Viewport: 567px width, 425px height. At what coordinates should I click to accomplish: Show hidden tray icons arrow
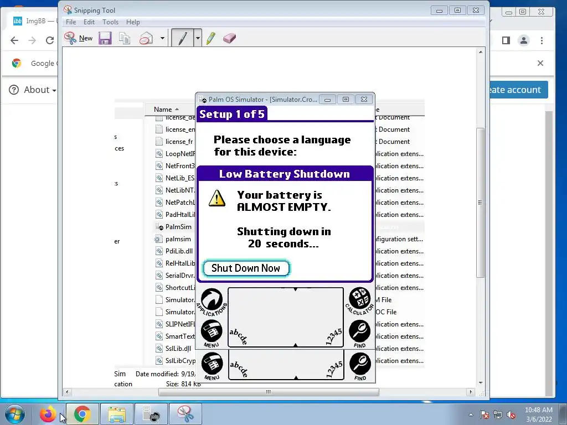(471, 414)
